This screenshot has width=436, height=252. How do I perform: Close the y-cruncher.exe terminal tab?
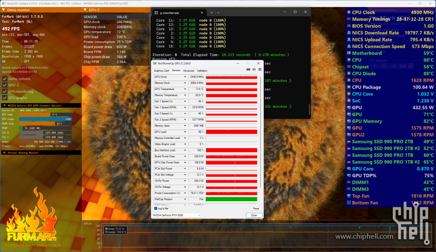point(202,12)
